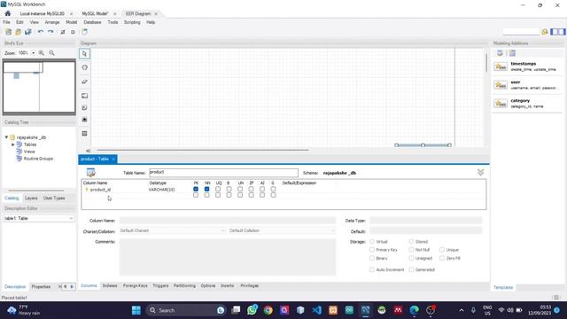Click the user template icon
The width and height of the screenshot is (567, 319).
pyautogui.click(x=501, y=85)
